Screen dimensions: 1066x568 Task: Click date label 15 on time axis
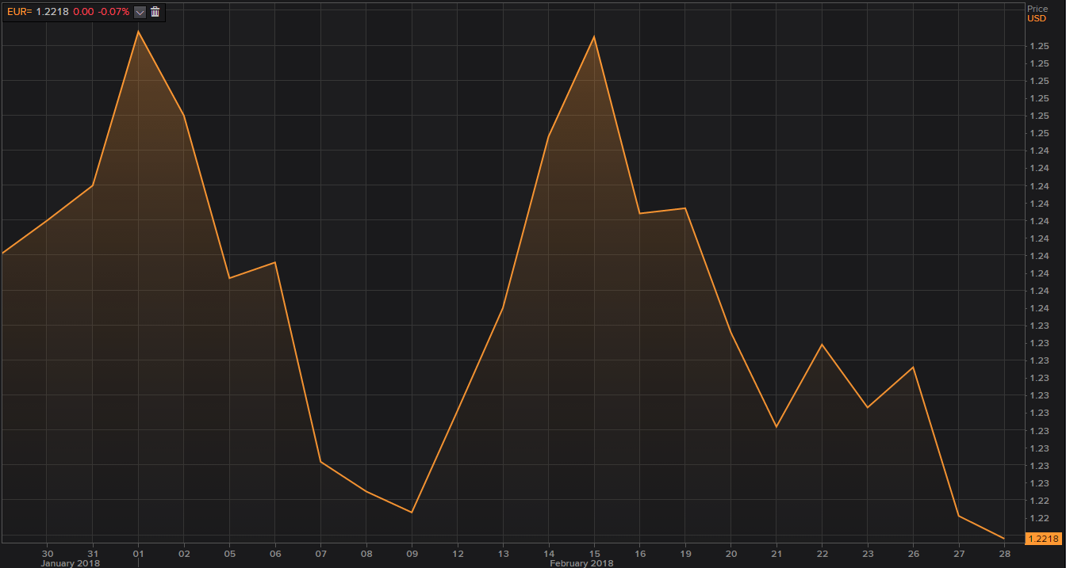[594, 554]
